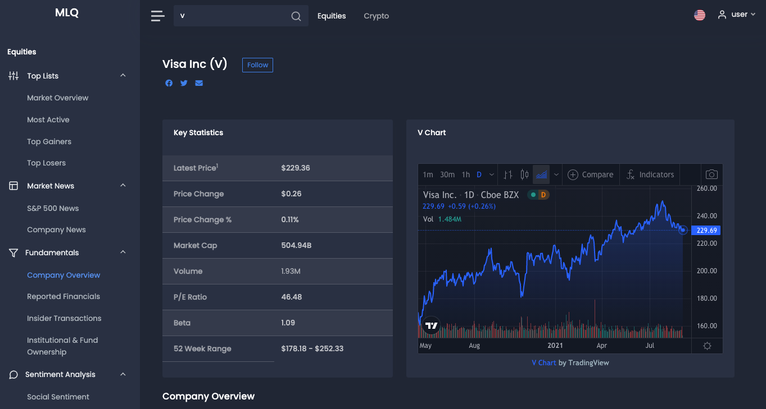
Task: Switch to the Equities tab
Action: click(x=332, y=16)
